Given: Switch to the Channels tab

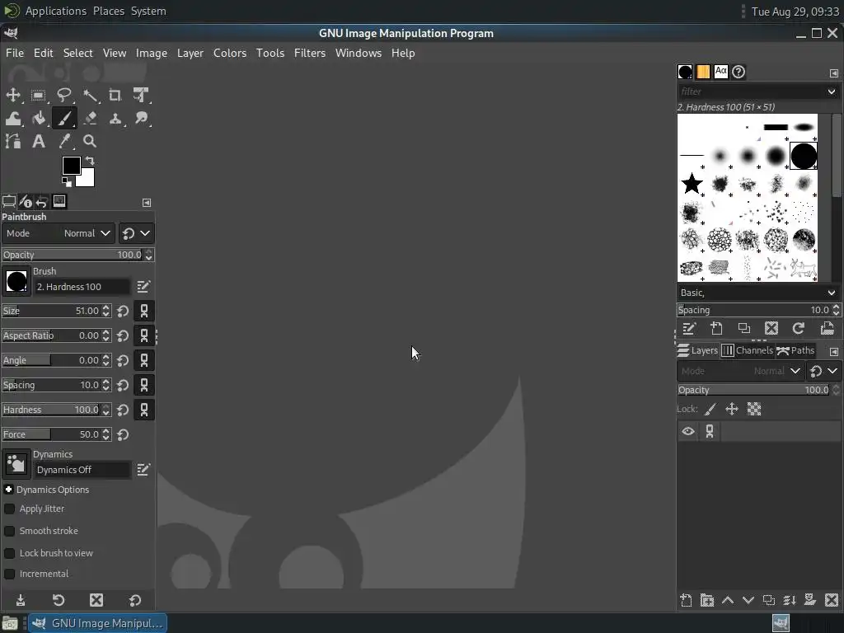Looking at the screenshot, I should [x=747, y=350].
